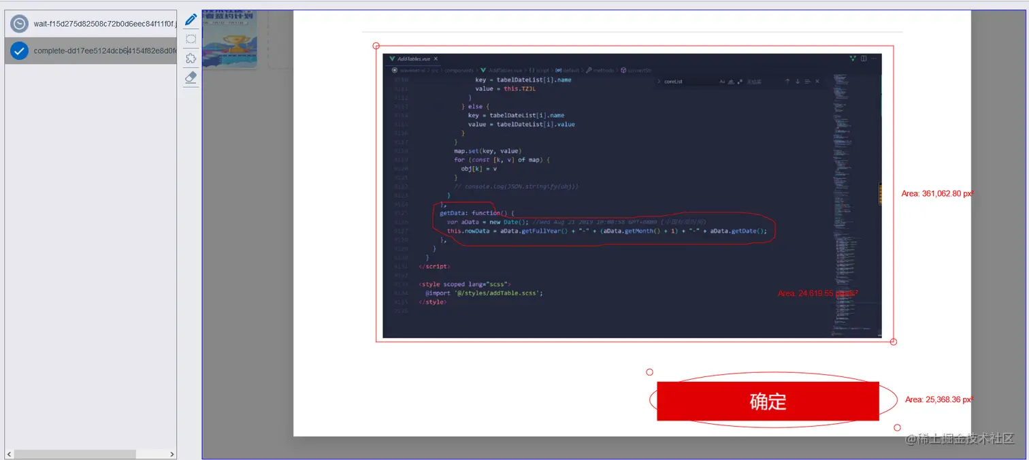Screen dimensions: 1029x460
Task: Click the next match down arrow in find widget
Action: pyautogui.click(x=798, y=81)
